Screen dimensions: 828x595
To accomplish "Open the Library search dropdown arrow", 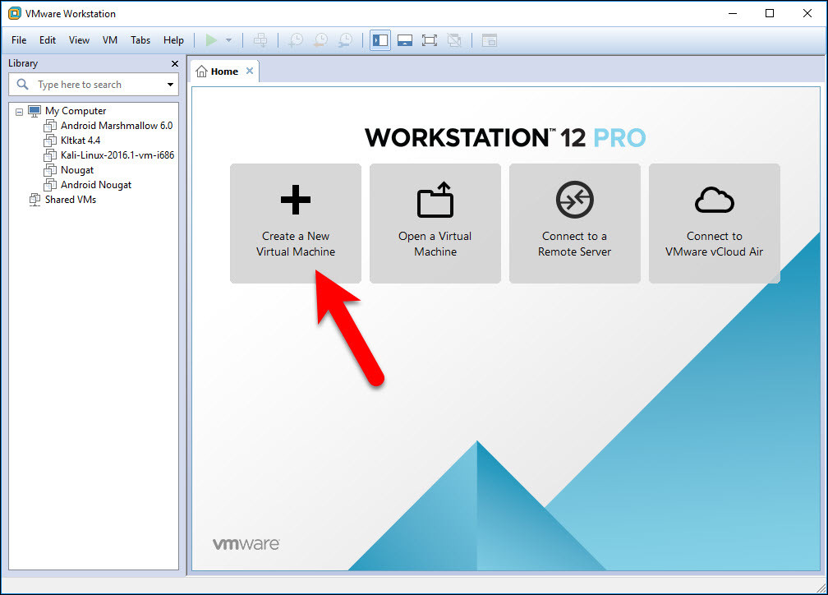I will pos(170,85).
